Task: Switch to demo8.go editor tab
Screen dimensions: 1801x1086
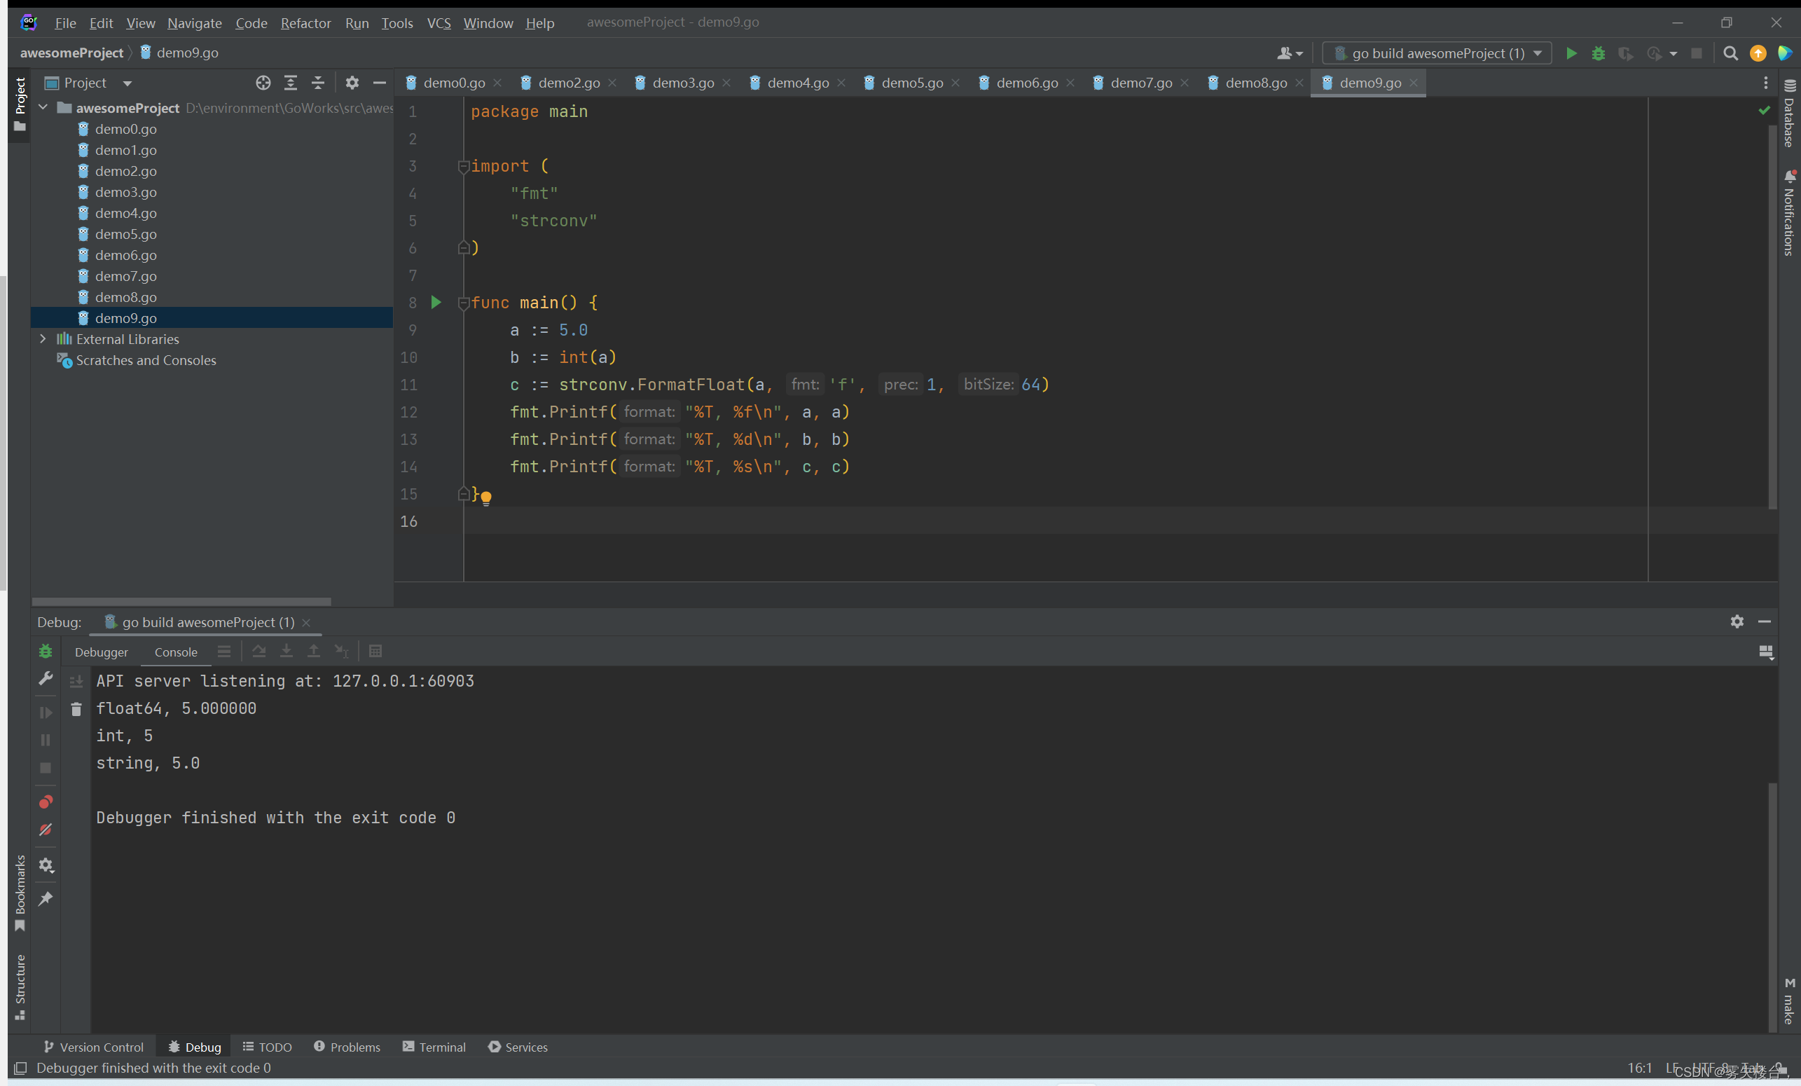Action: [1256, 83]
